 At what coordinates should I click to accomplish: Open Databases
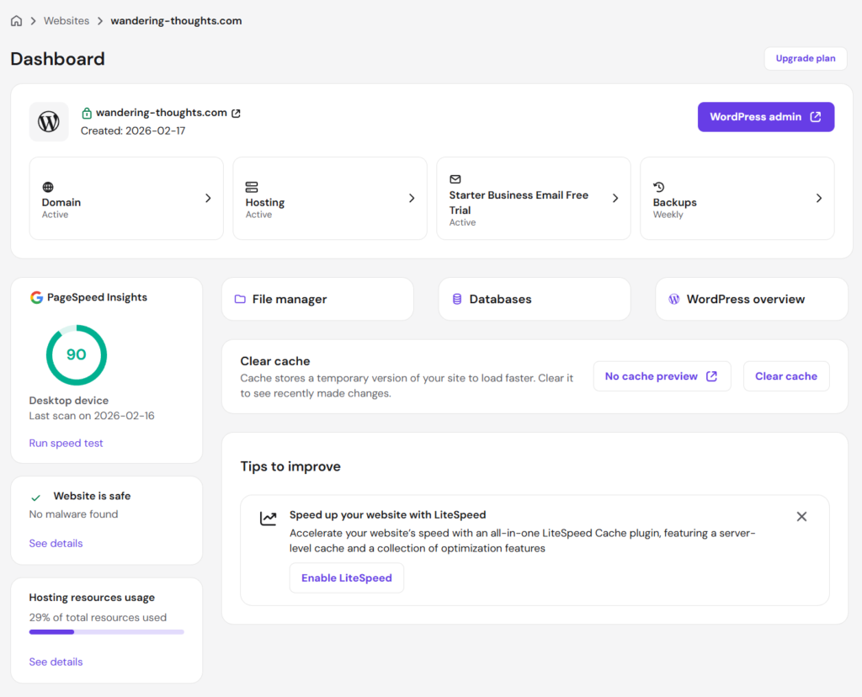pos(535,299)
